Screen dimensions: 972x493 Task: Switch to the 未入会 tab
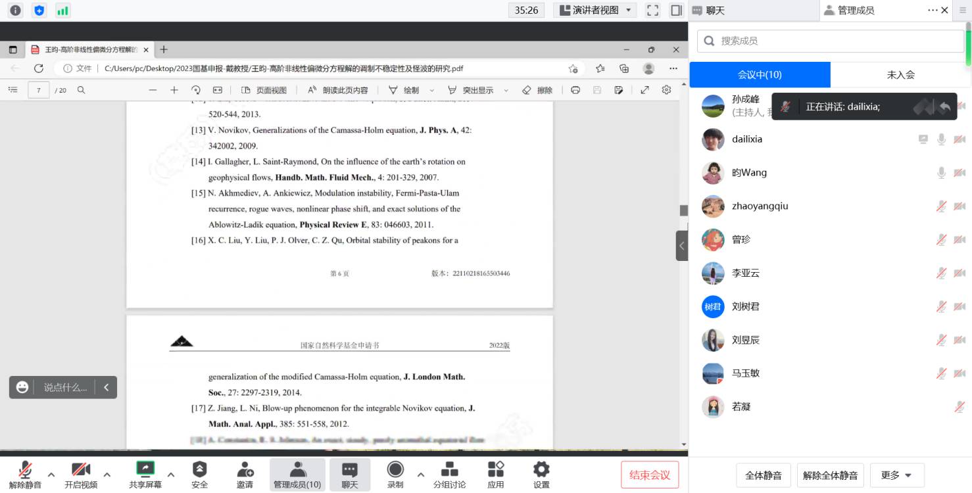click(900, 74)
